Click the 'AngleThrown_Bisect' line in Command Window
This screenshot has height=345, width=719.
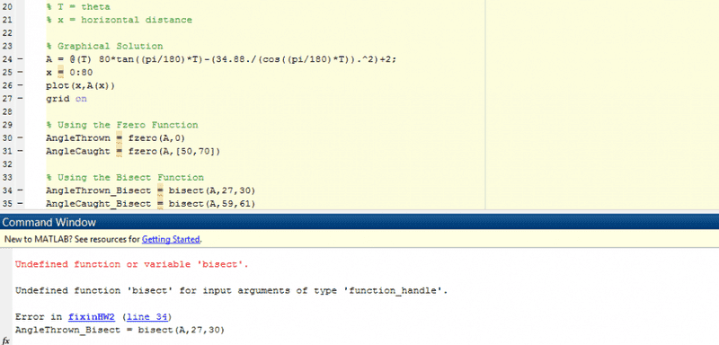tap(120, 330)
